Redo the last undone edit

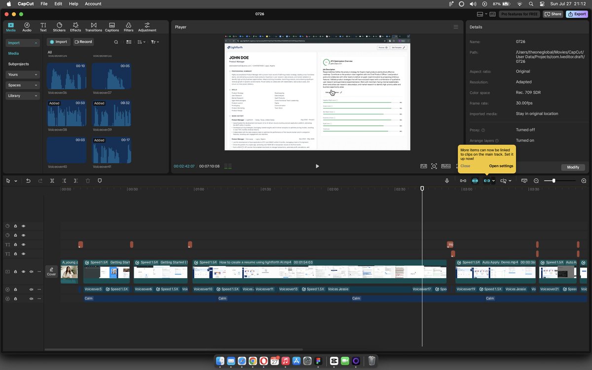point(40,181)
